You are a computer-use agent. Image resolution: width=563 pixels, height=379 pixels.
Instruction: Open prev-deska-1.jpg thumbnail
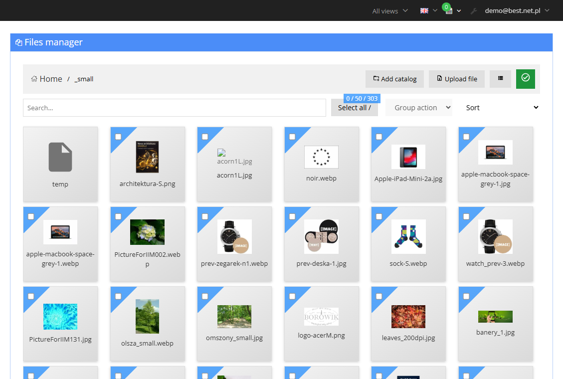pos(321,236)
